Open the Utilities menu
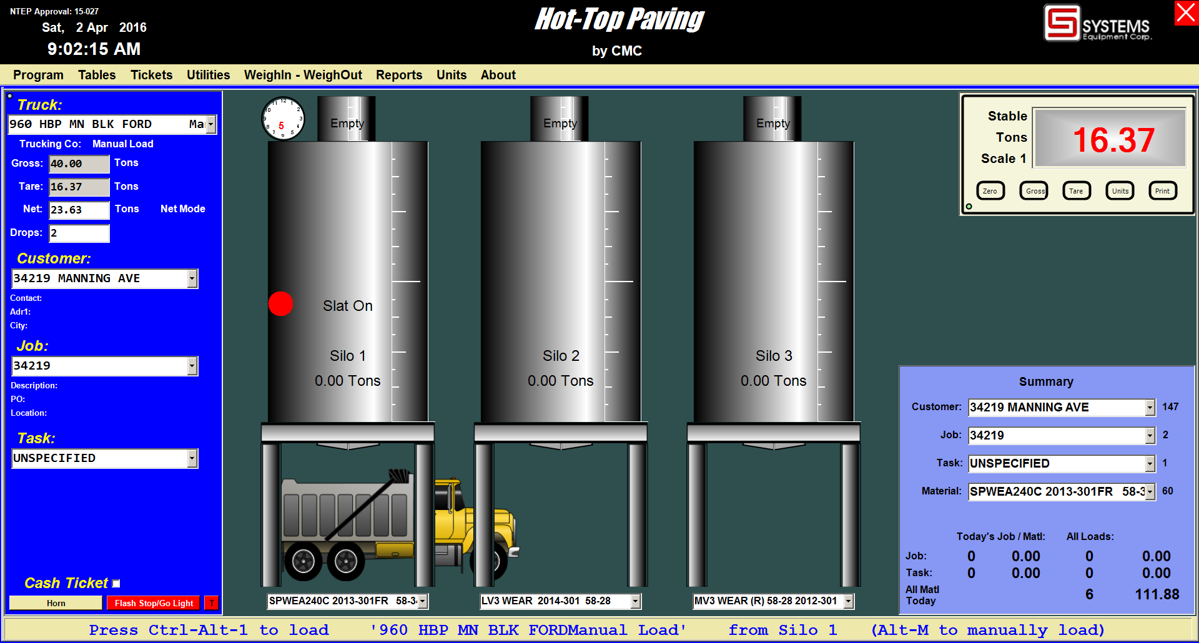 (x=208, y=75)
